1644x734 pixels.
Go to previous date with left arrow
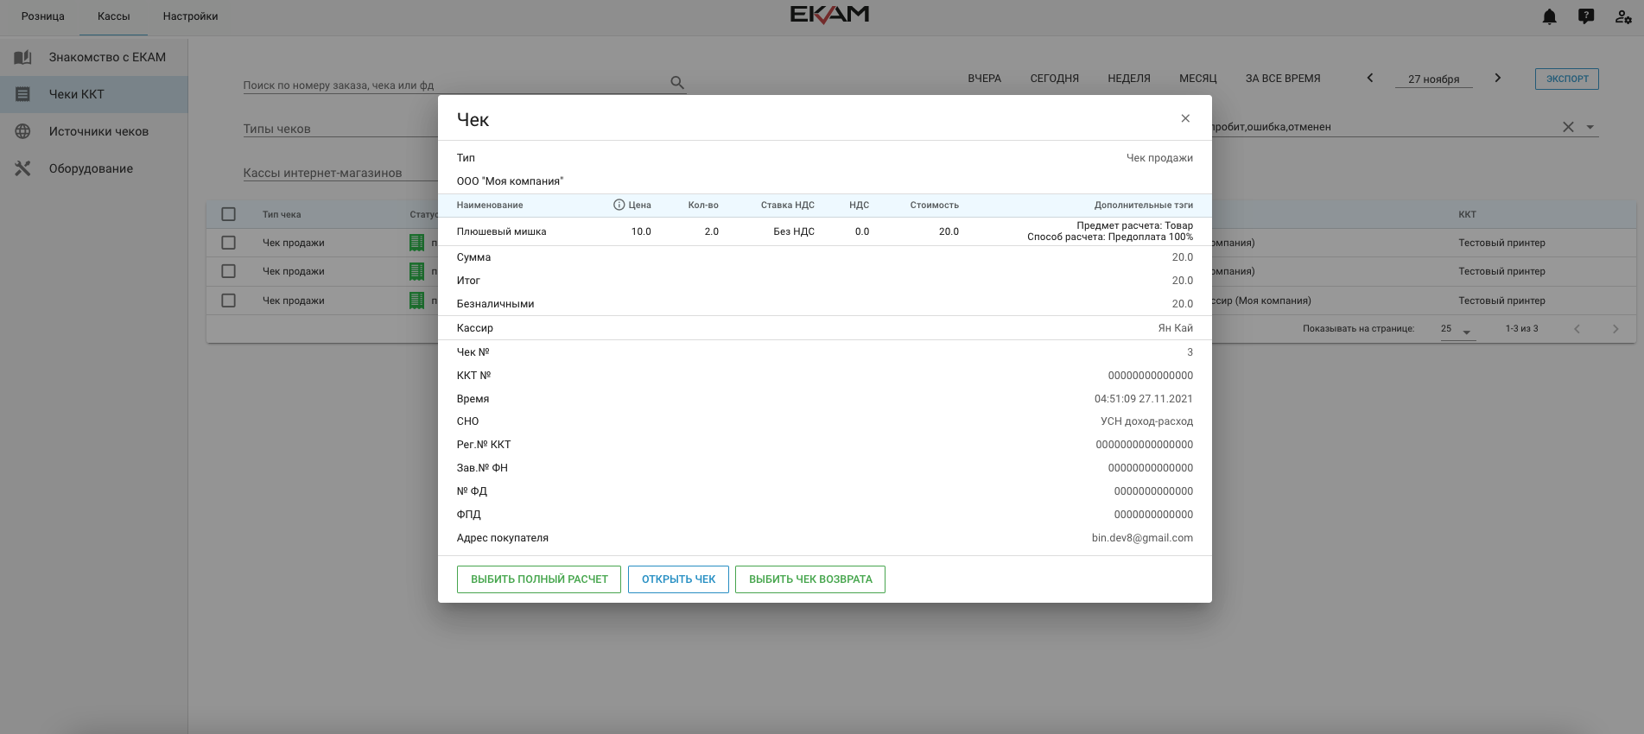(x=1370, y=78)
